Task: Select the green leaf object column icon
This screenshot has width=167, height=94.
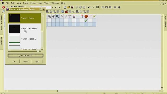Action: click(x=94, y=16)
